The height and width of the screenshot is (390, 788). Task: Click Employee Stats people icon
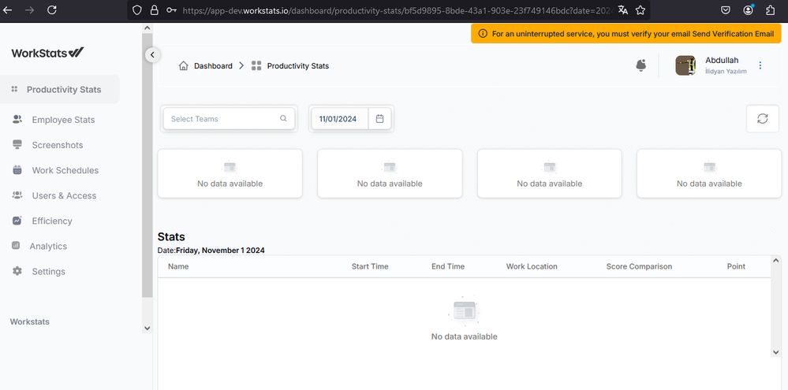(x=17, y=120)
